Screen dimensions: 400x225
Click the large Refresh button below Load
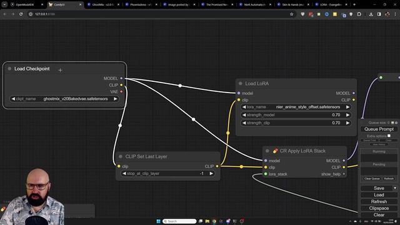point(379,201)
